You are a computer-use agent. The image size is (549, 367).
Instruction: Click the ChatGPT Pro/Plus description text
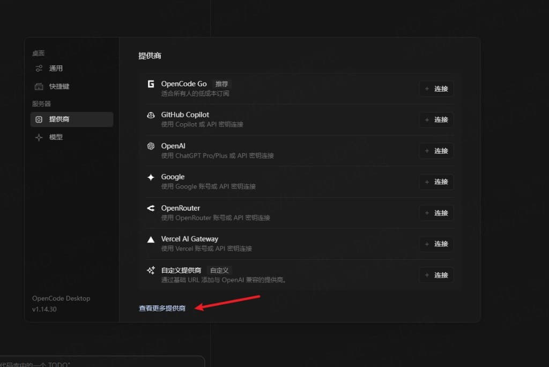coord(218,155)
